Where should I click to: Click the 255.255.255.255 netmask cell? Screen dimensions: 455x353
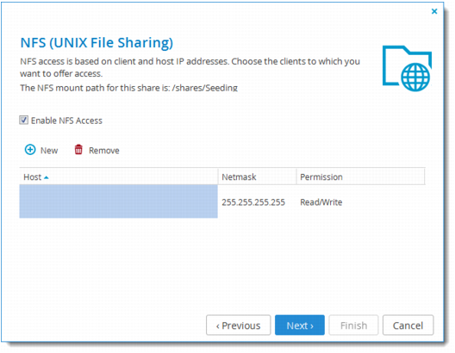(x=253, y=202)
